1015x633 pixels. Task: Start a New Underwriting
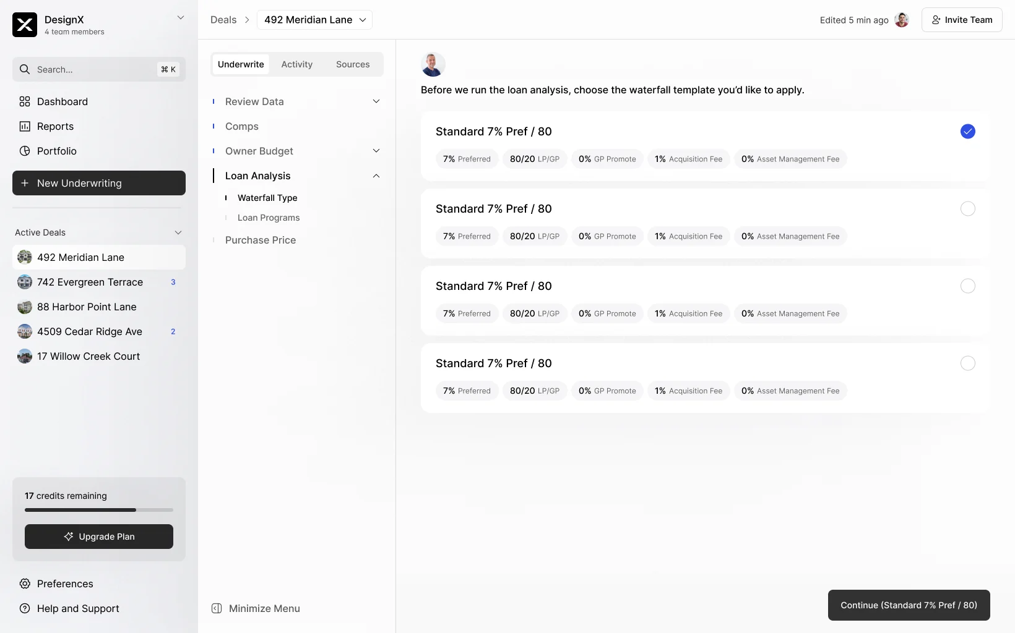99,183
